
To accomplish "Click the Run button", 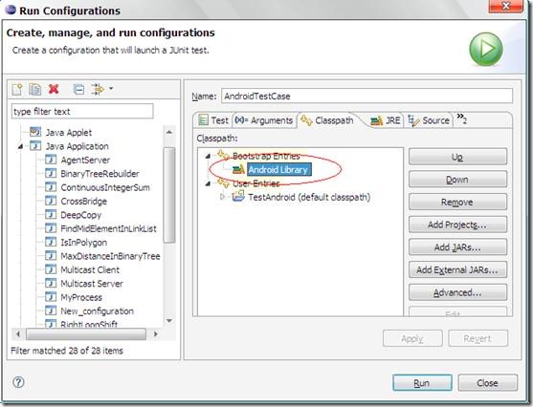I will [422, 383].
